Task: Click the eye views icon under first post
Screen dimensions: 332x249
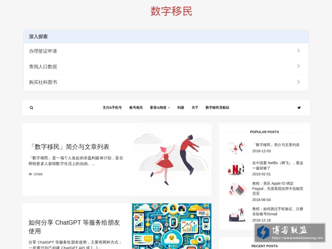Action: click(30, 174)
